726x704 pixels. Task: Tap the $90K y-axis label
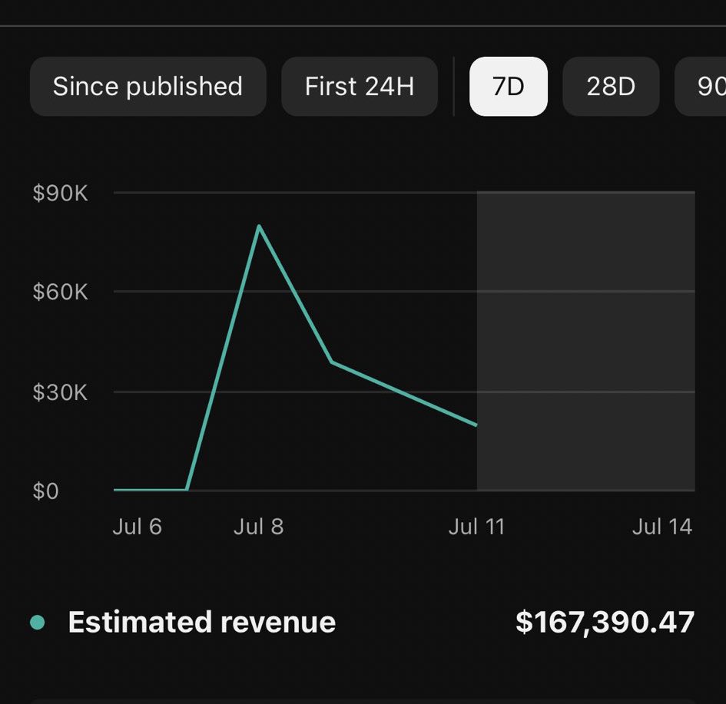(x=60, y=193)
